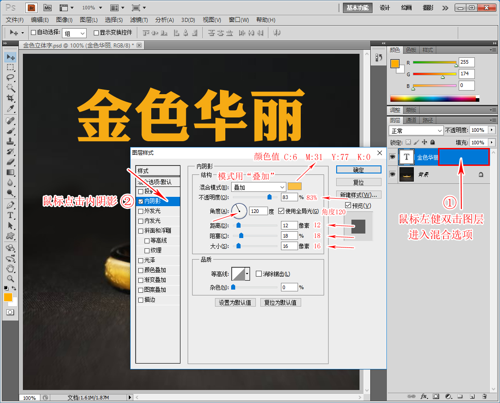Open the 混合模式 blend mode dropdown showing 叠加
Viewport: 500px width, 403px height.
point(258,186)
